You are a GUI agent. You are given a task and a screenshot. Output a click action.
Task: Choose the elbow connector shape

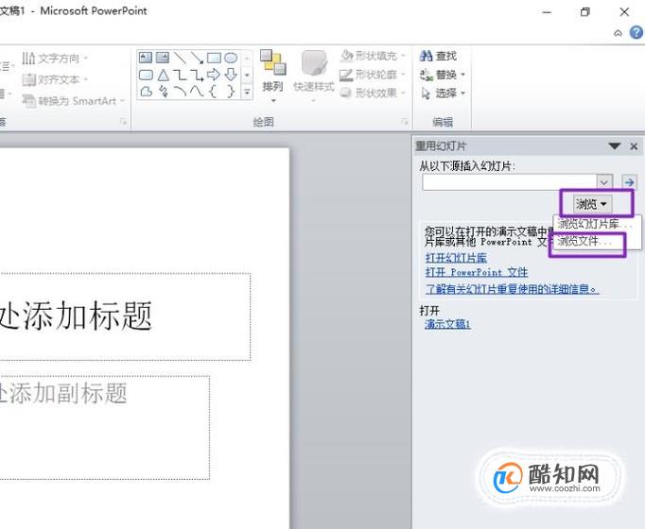click(x=180, y=75)
